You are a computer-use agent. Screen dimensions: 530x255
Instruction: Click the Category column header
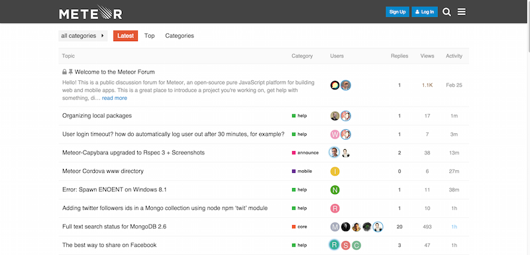coord(302,56)
